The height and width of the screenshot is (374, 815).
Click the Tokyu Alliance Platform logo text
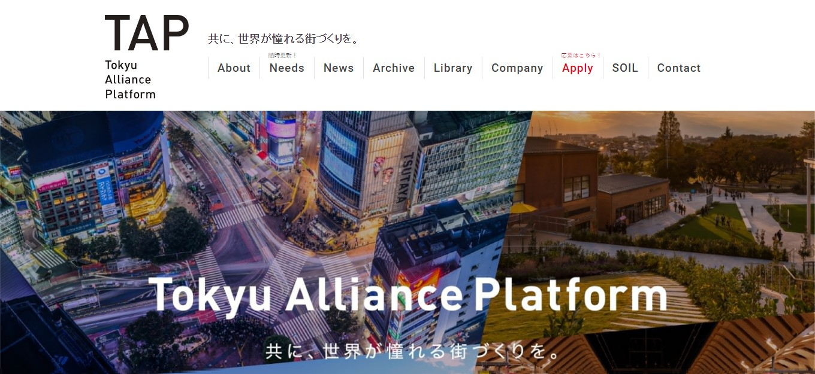pos(130,80)
